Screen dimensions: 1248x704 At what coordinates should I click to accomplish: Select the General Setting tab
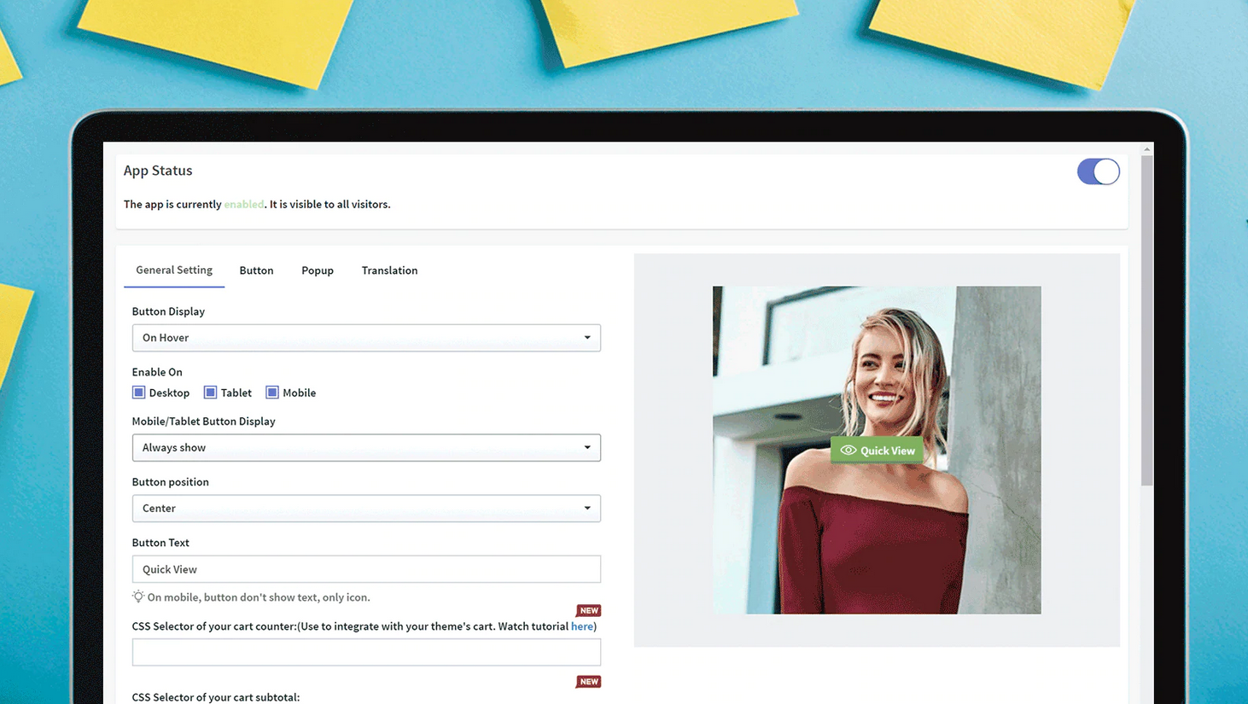pyautogui.click(x=174, y=270)
